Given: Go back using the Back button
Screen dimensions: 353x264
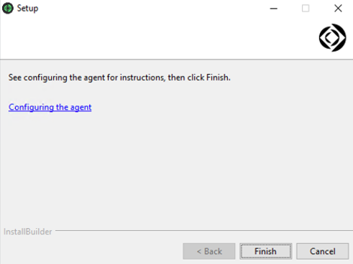Looking at the screenshot, I should 209,251.
